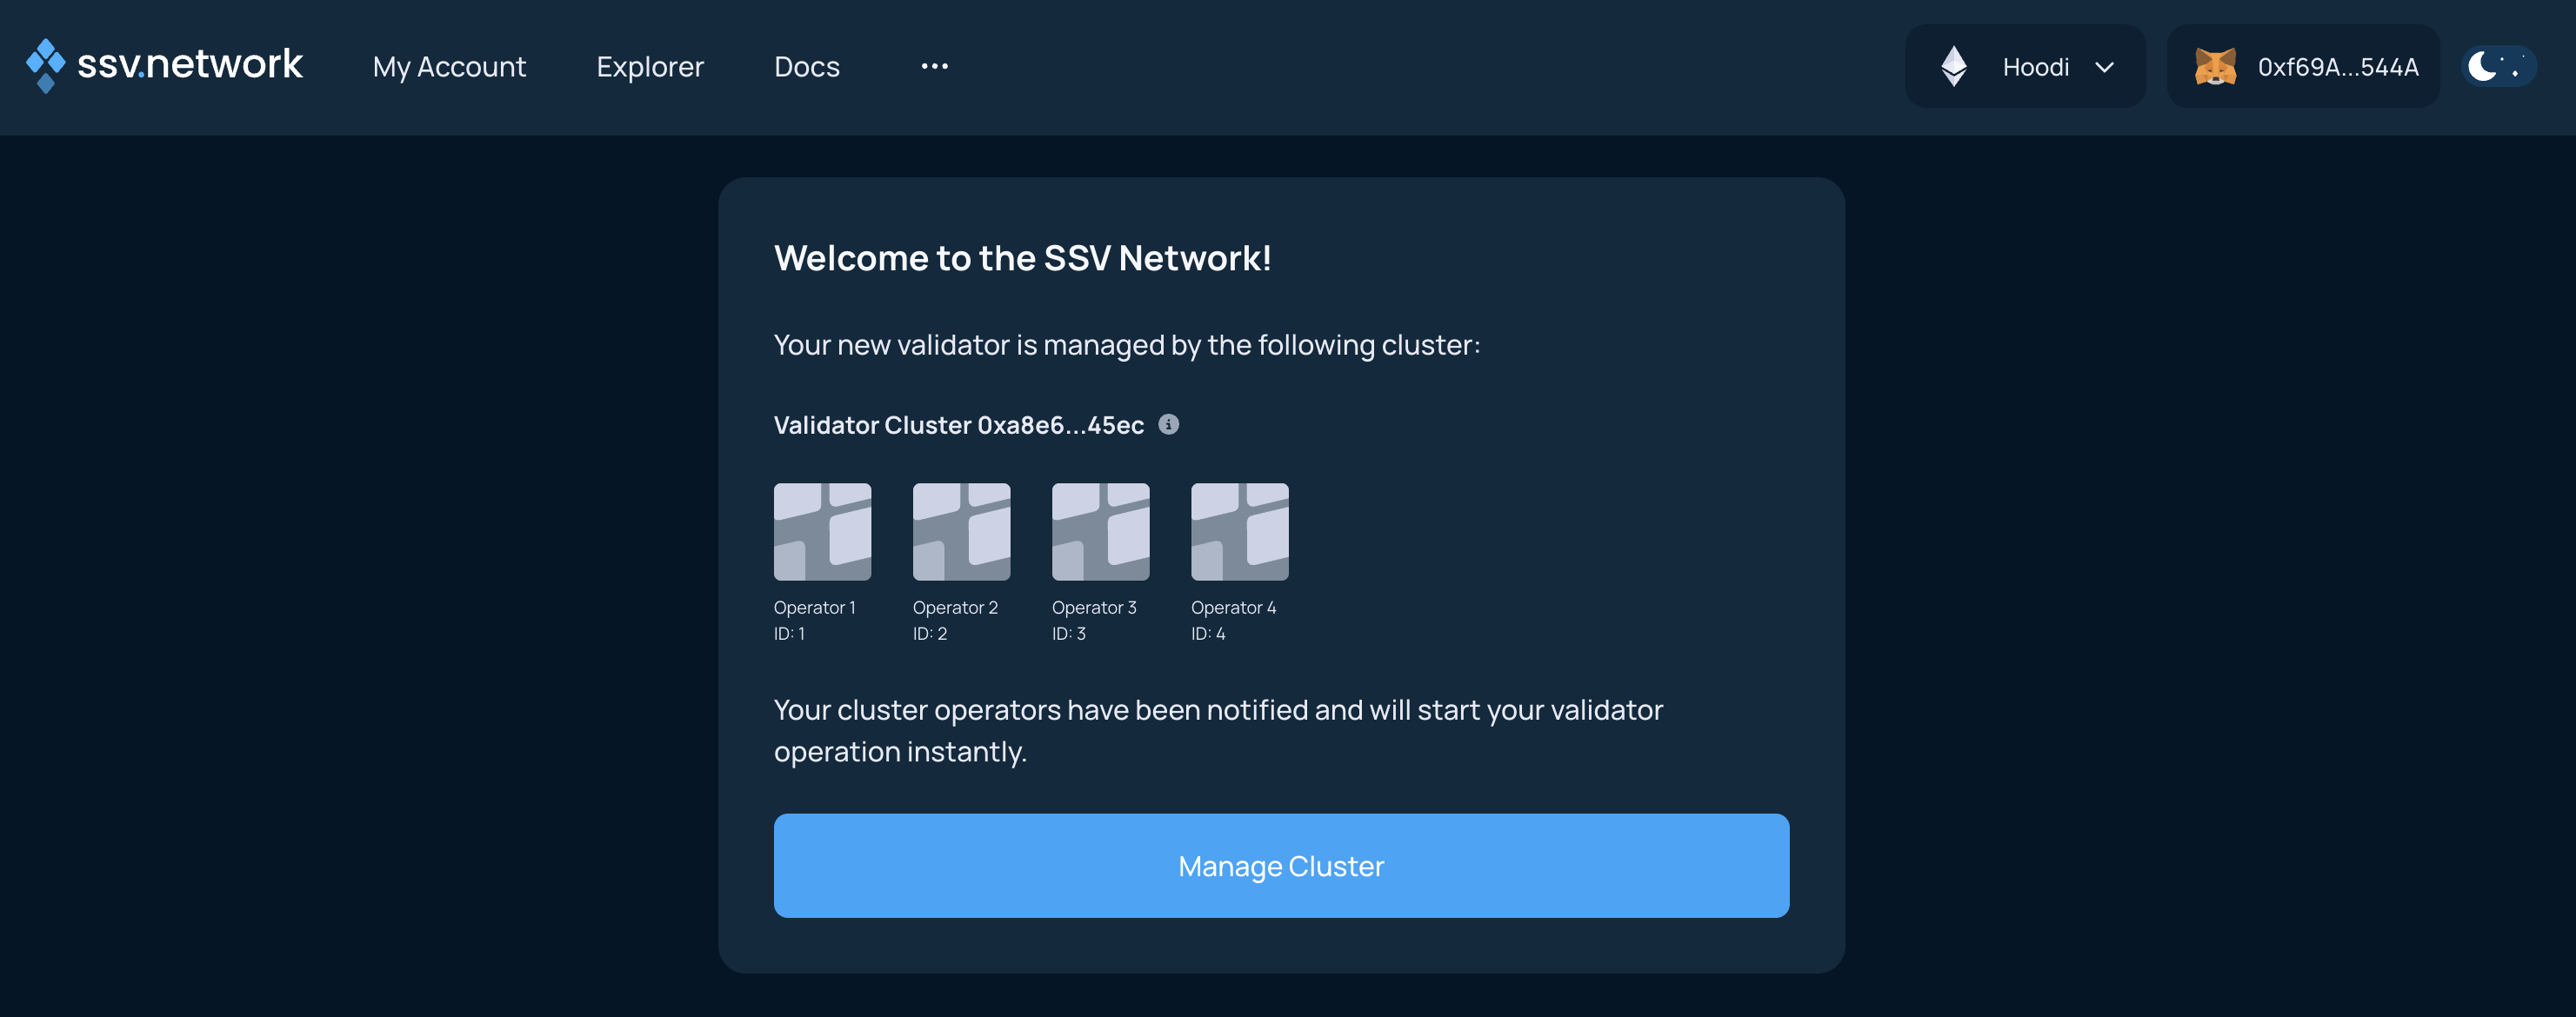Viewport: 2576px width, 1017px height.
Task: Click the Validator Cluster 0xa8e6...45ec label
Action: point(958,424)
